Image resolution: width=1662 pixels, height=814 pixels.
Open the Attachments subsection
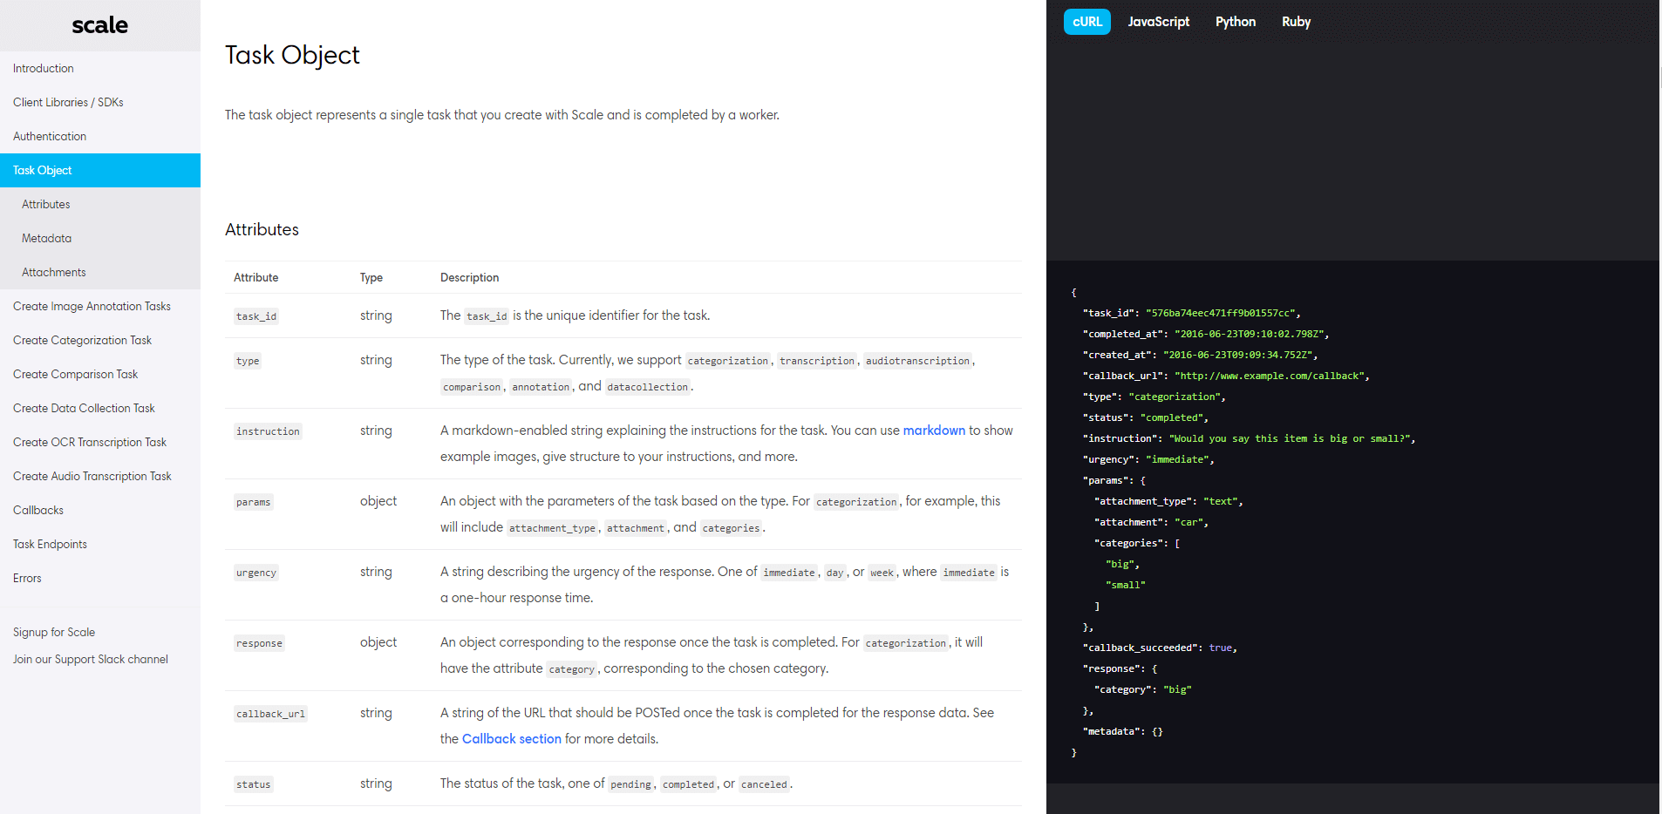[x=53, y=272]
